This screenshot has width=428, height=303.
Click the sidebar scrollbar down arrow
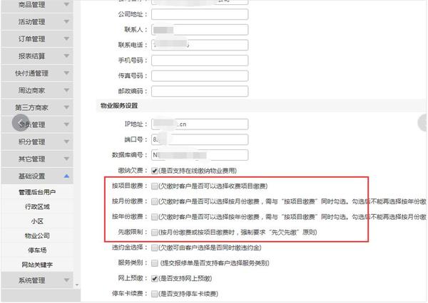(x=77, y=285)
